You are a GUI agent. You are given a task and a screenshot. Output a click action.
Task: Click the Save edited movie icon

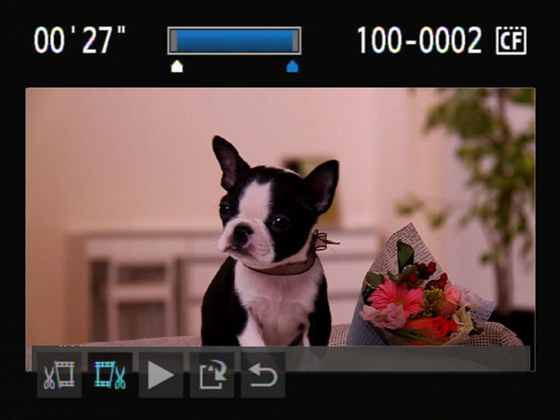pos(212,375)
